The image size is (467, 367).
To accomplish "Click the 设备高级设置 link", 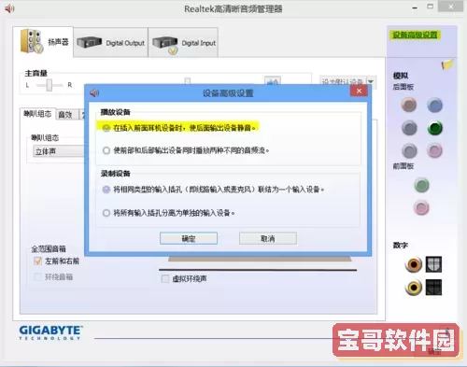I will (415, 35).
